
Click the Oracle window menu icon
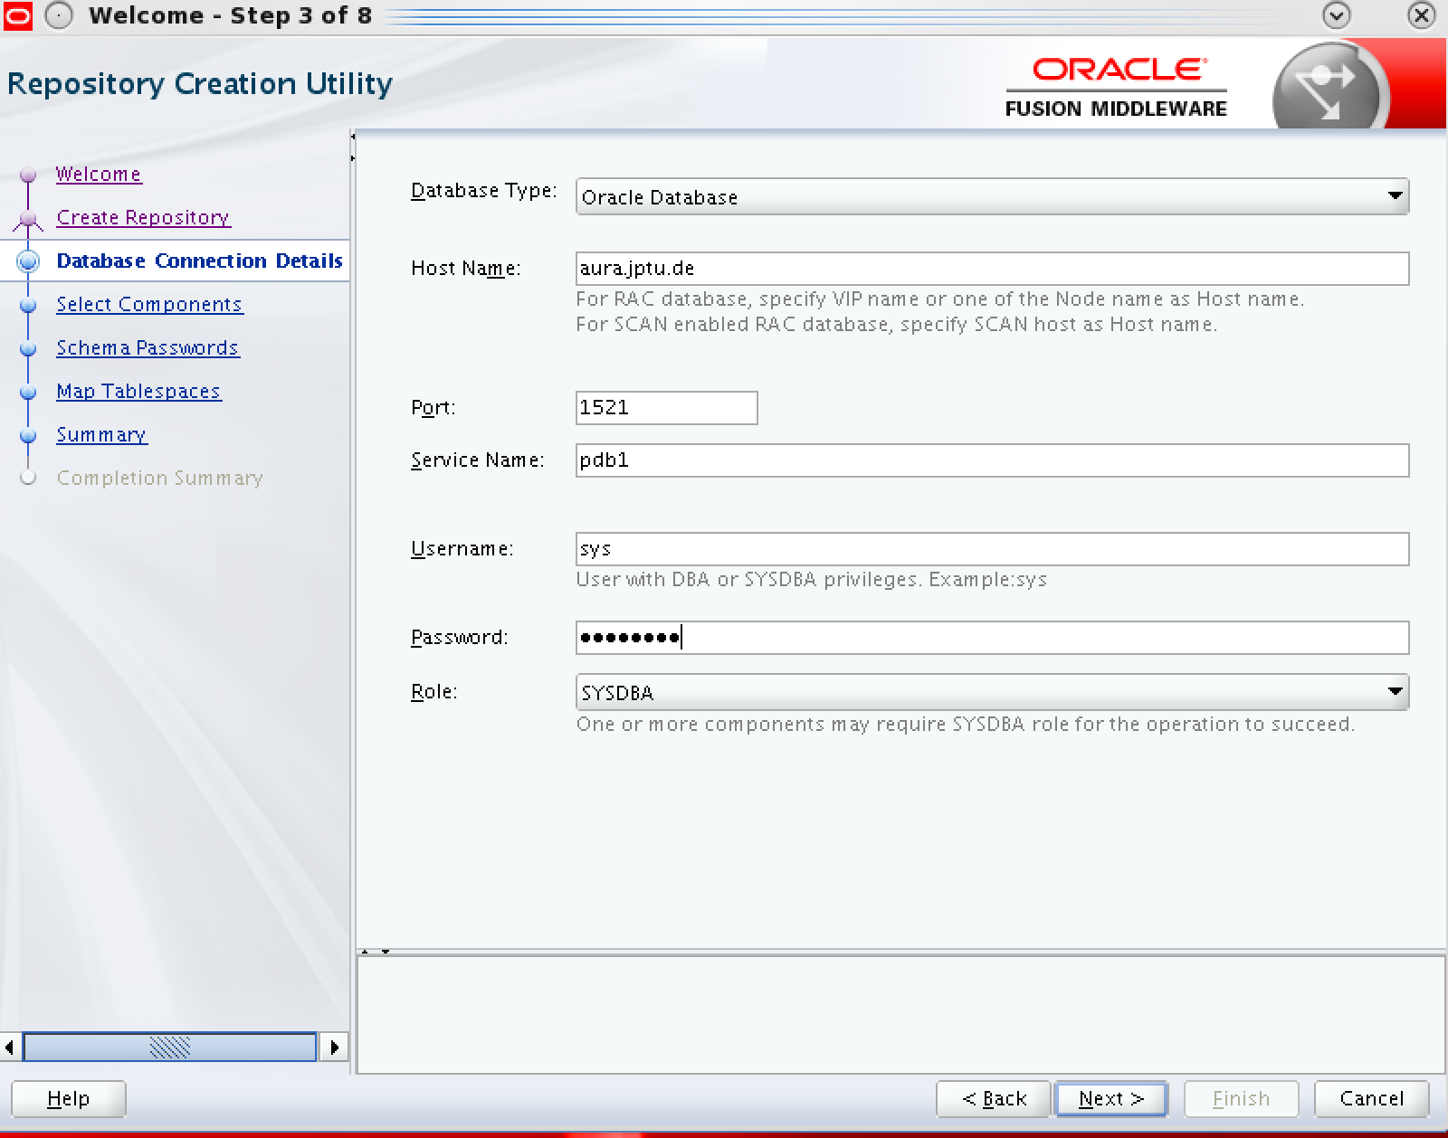[x=17, y=16]
